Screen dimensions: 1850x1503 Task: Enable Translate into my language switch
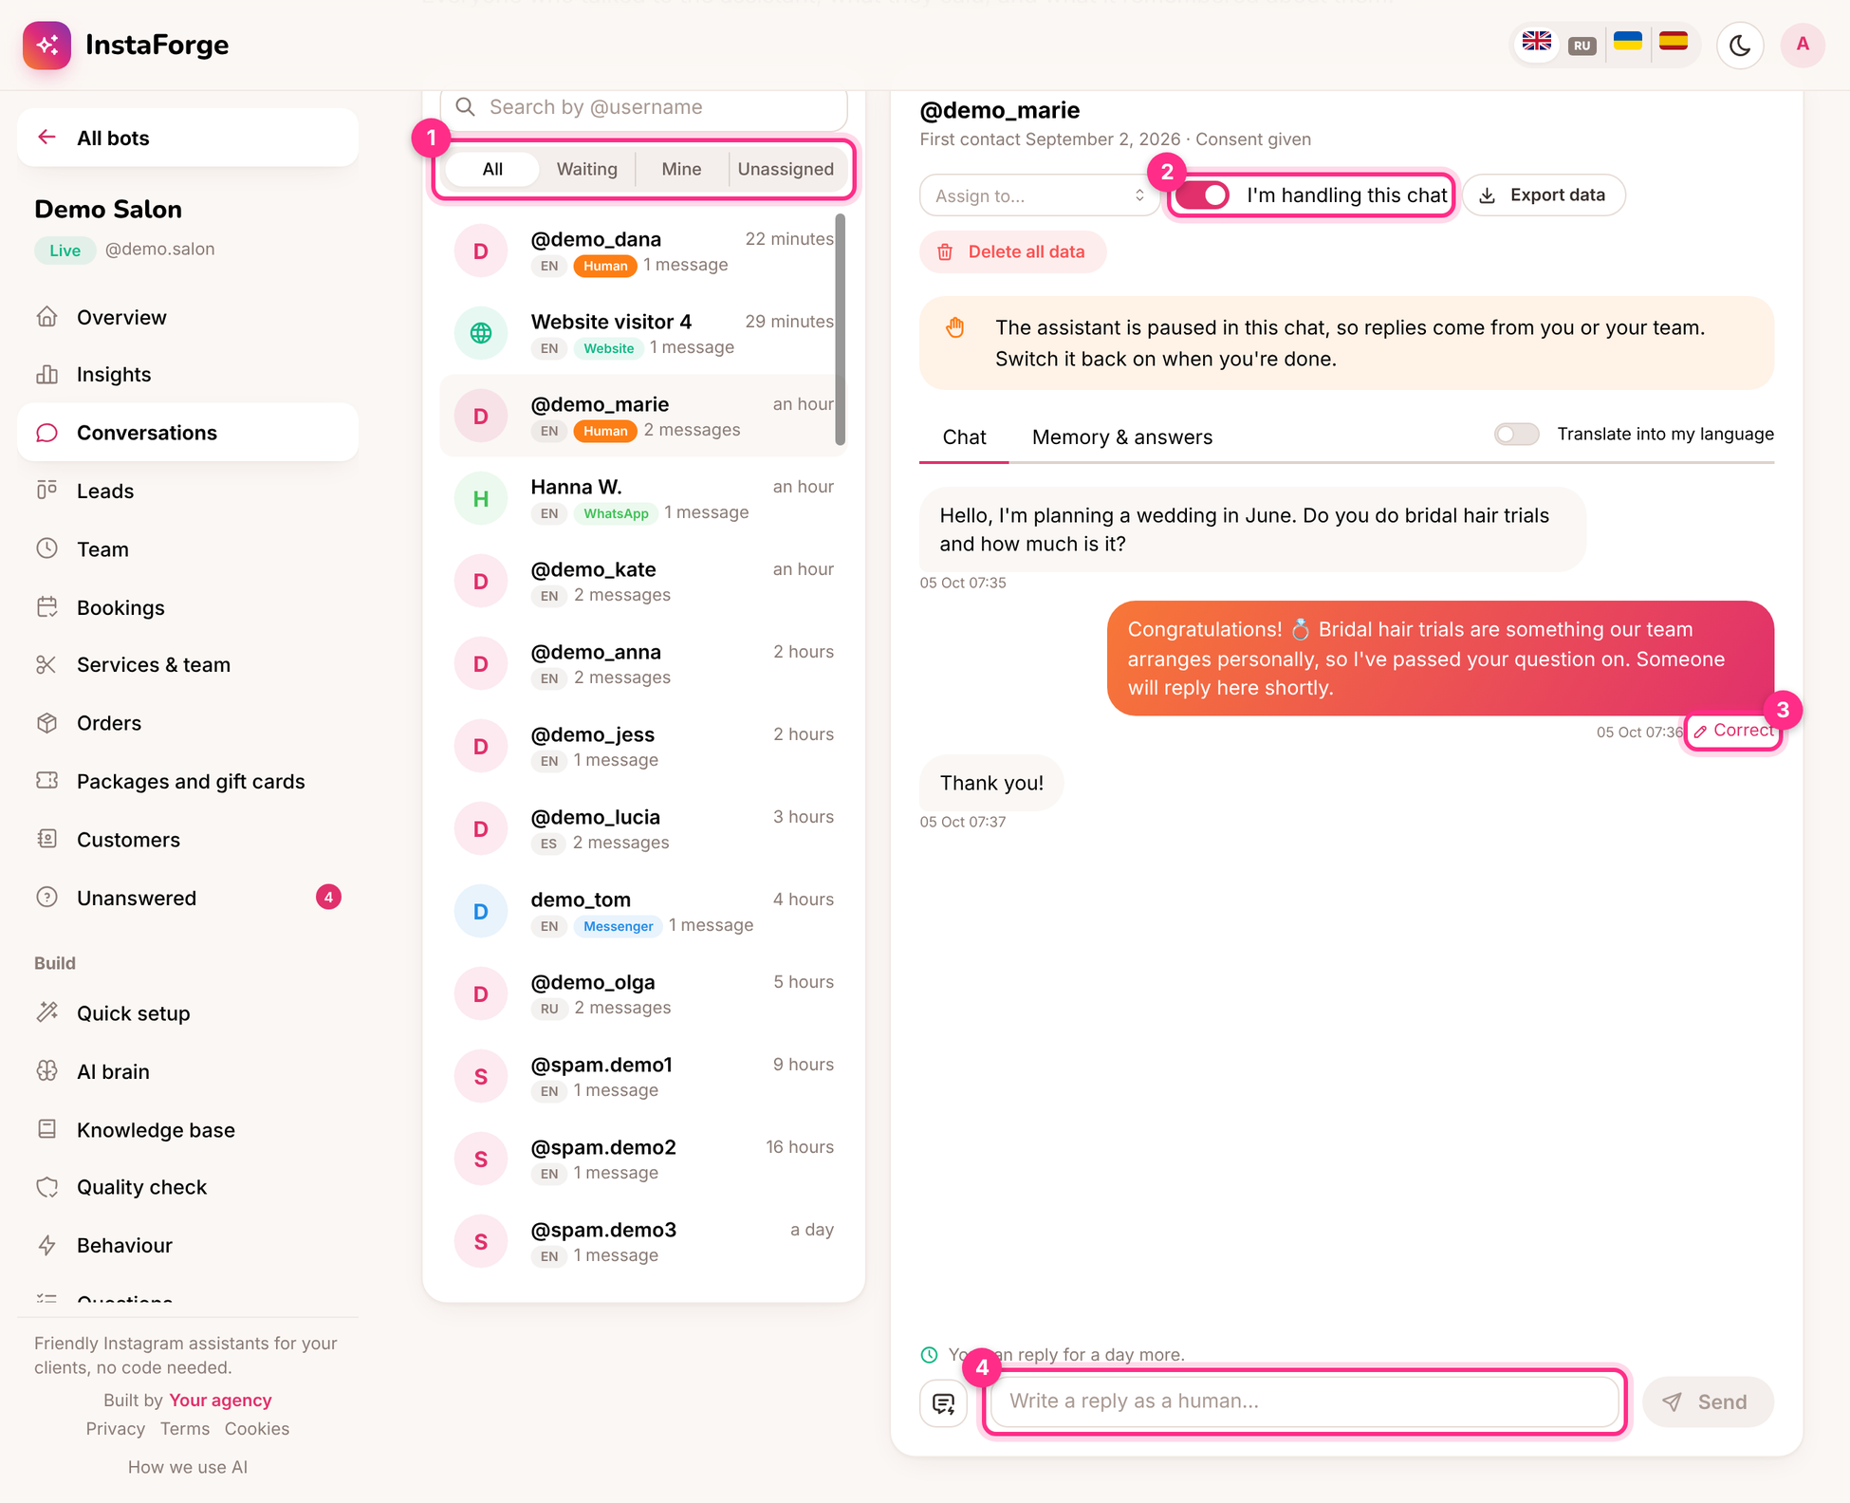(x=1516, y=435)
